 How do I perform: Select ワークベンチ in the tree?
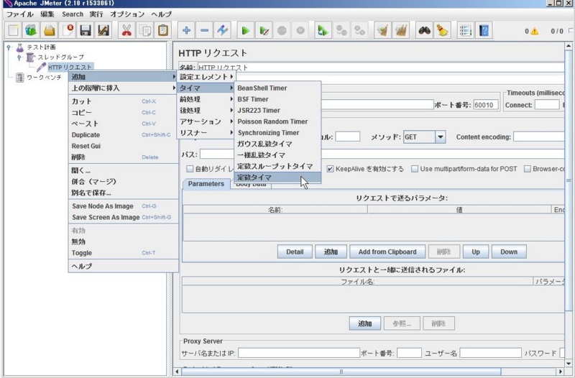point(44,78)
